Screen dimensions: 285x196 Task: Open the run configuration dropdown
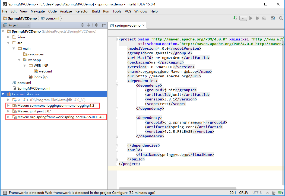point(243,18)
